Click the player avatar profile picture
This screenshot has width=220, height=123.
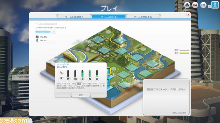(x=215, y=5)
